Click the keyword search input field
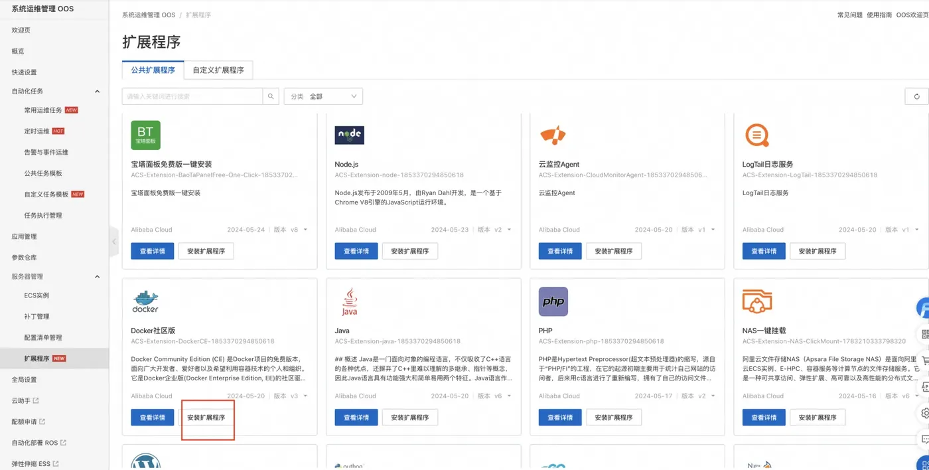Screen dimensions: 929x470 (192, 96)
